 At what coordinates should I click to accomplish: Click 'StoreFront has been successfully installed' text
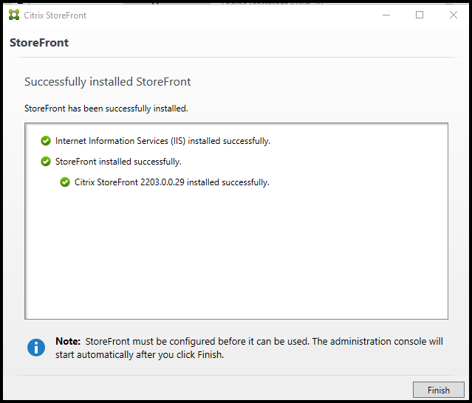tap(106, 108)
